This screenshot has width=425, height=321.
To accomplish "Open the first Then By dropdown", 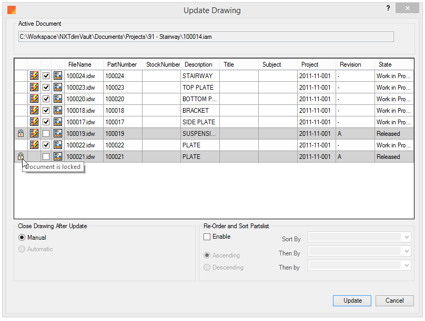I will click(359, 252).
